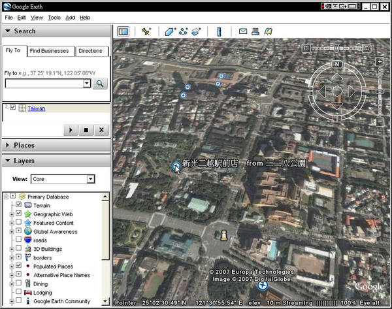Viewport: 392px width, 309px height.
Task: Open the Ruler measuring tool
Action: click(x=220, y=31)
